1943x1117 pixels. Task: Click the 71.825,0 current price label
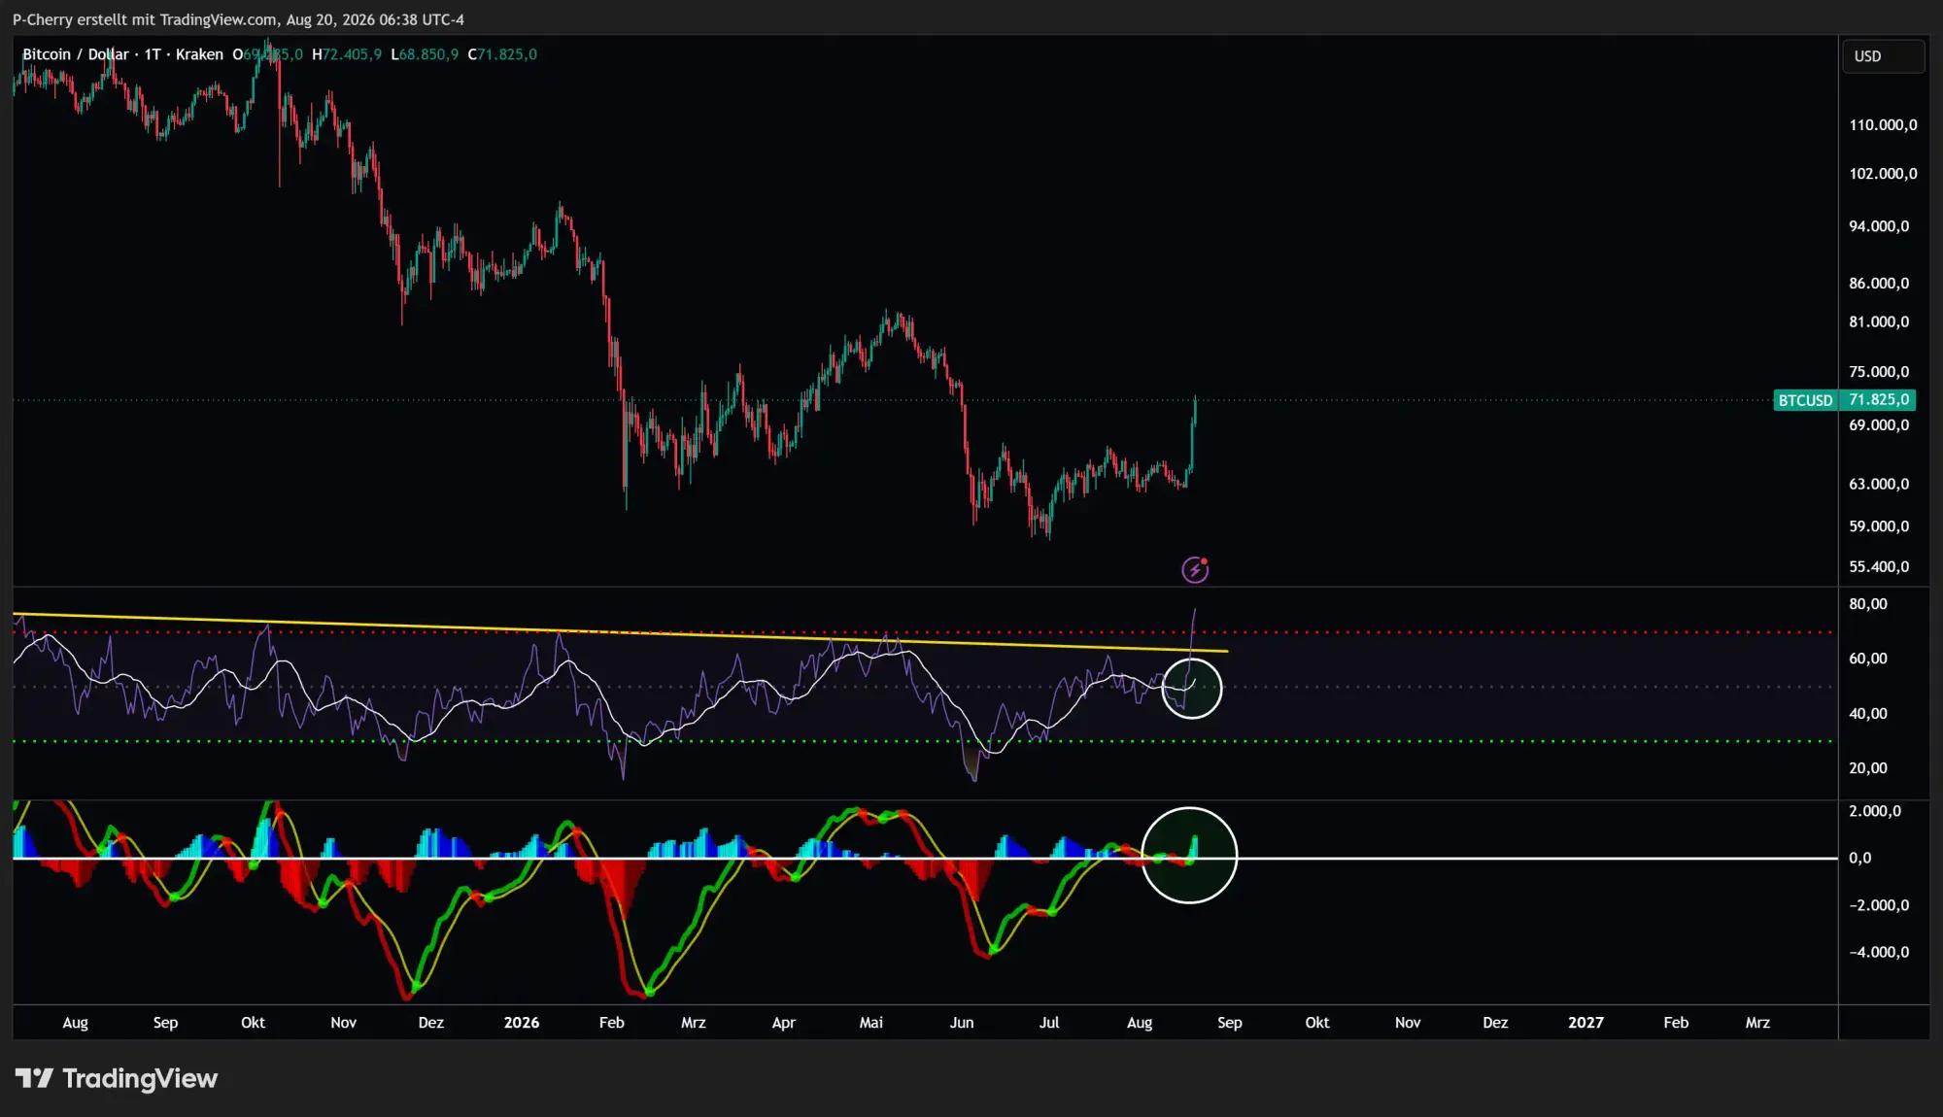click(x=1878, y=400)
